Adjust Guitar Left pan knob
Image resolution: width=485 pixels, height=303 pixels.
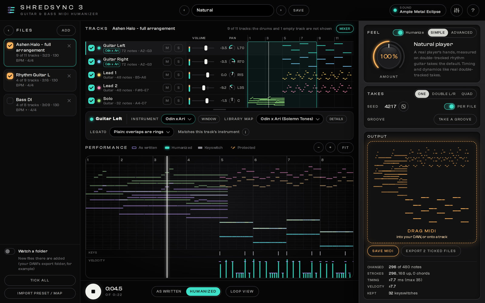[232, 48]
